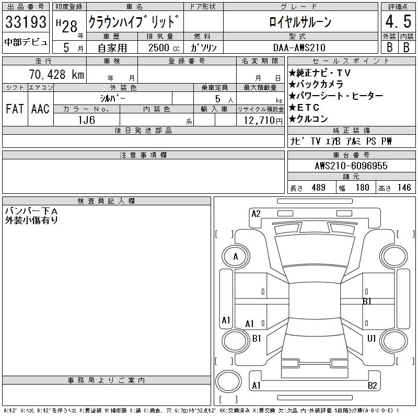Click the U1 dent mark on diagram

(x=371, y=339)
